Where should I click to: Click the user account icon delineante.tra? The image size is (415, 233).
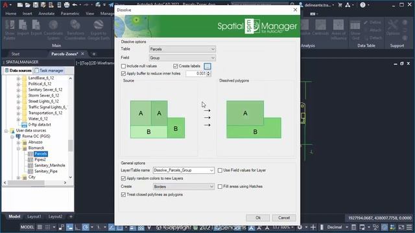coord(316,5)
